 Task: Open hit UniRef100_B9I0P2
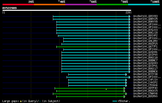pyautogui.click(x=145, y=36)
